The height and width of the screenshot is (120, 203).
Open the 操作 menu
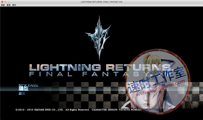pyautogui.click(x=14, y=5)
